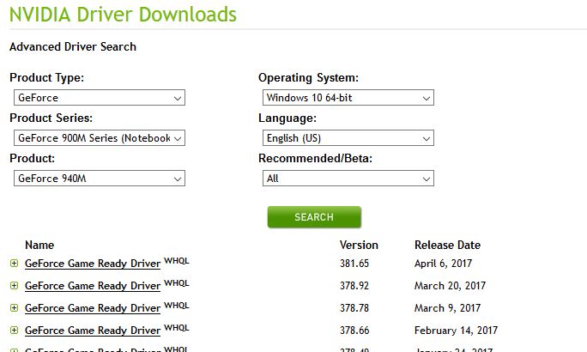Open GeForce Game Ready Driver 378.92 link
Screen dimensions: 587x352
(93, 286)
